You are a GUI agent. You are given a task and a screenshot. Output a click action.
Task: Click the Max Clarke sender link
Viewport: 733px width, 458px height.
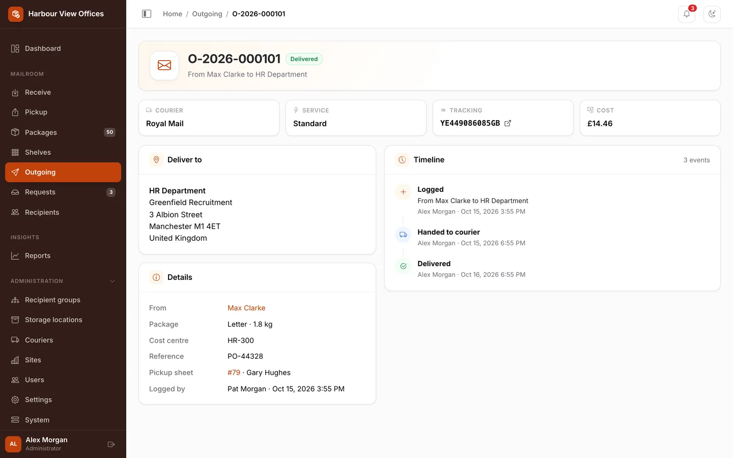click(246, 308)
